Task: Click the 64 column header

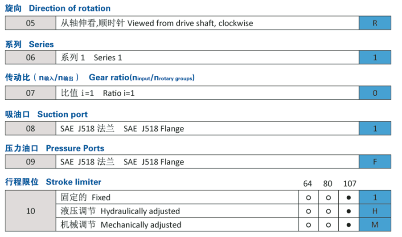Action: coord(308,184)
